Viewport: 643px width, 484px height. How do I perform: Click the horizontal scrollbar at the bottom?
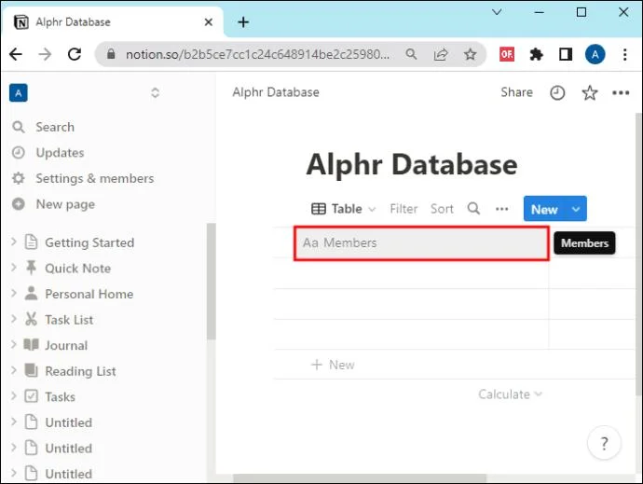[x=360, y=478]
